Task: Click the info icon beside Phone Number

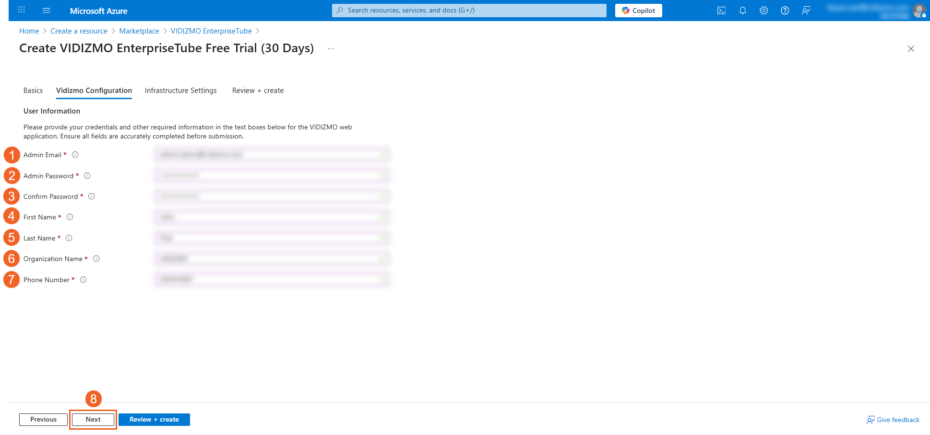Action: coord(83,280)
